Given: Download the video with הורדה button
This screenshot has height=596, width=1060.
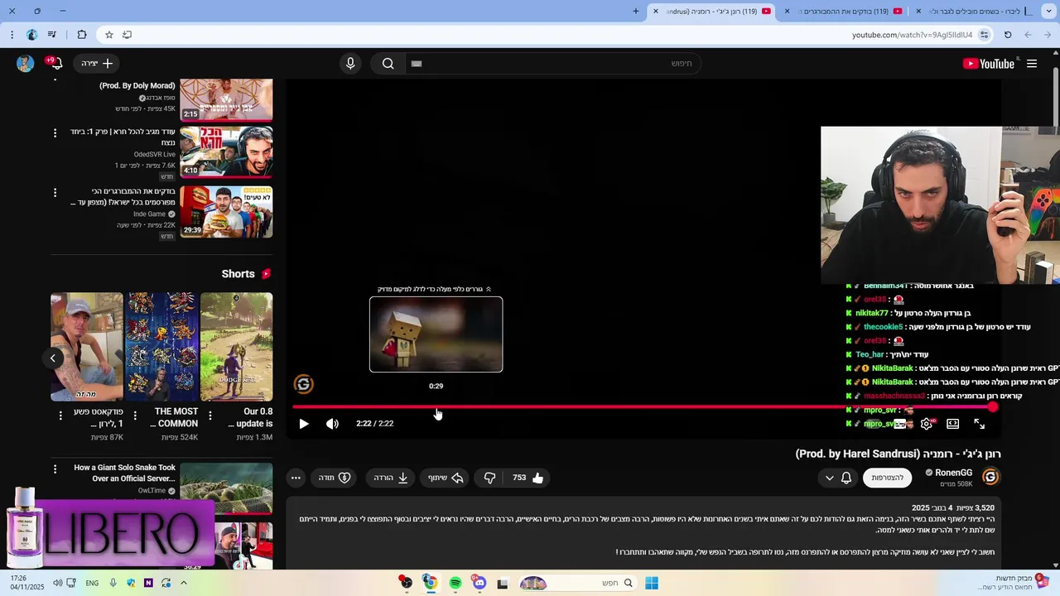Looking at the screenshot, I should click(390, 478).
